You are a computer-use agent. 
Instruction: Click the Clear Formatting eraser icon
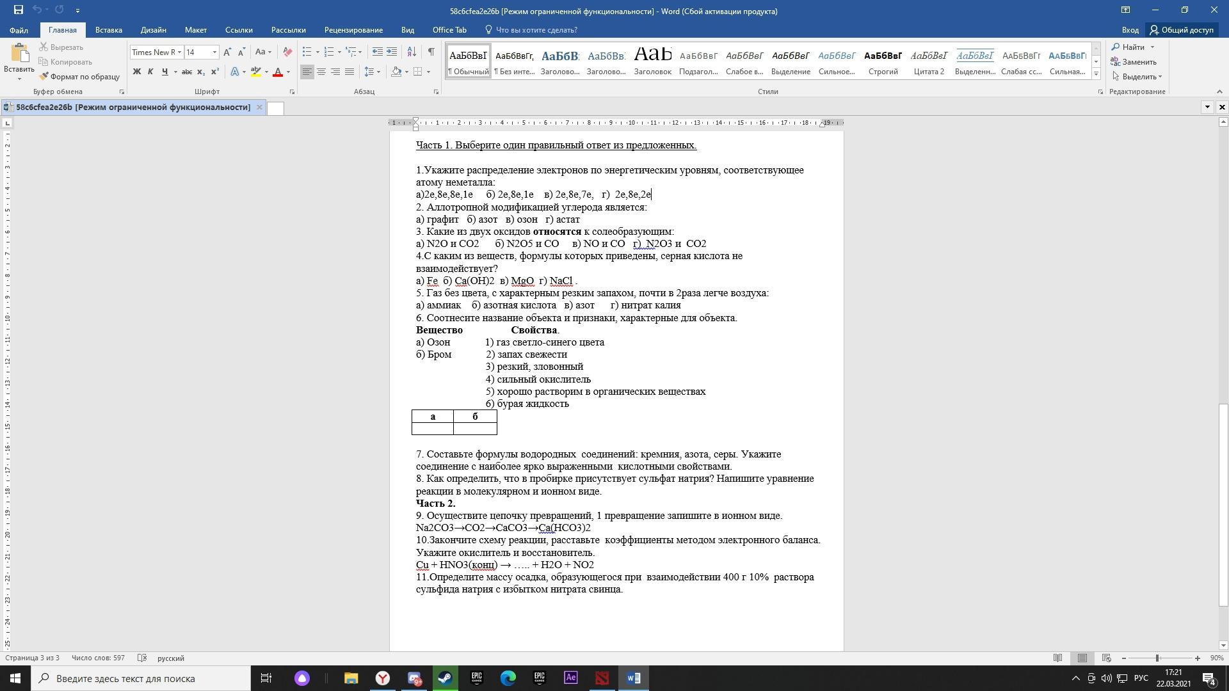[287, 52]
